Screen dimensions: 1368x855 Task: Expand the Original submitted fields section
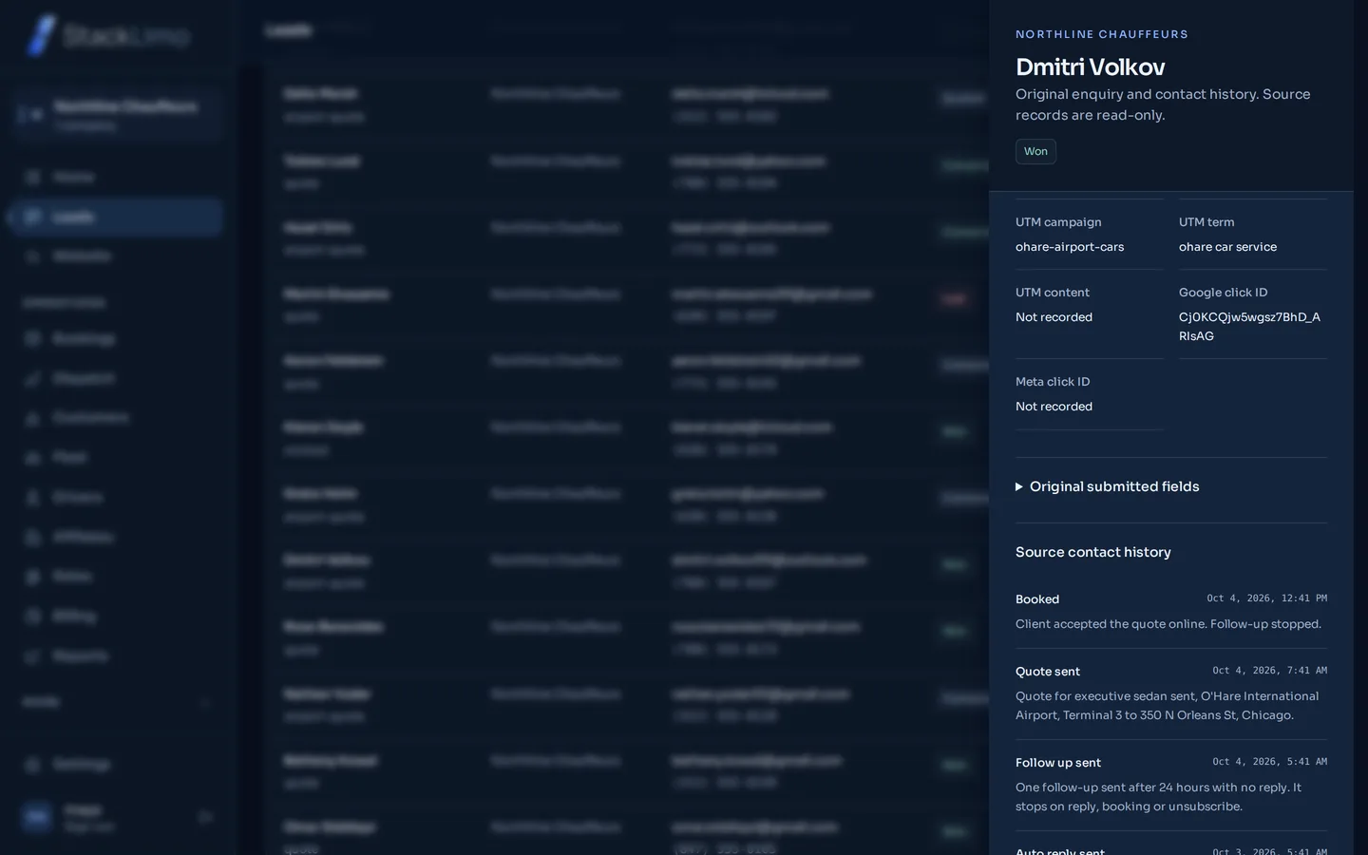pyautogui.click(x=1107, y=486)
